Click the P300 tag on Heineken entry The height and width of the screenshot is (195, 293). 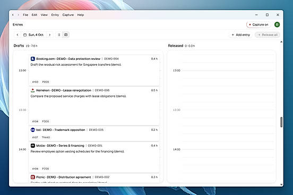(46, 121)
